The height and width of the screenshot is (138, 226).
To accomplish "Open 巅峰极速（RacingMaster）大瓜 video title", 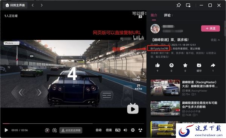I will [200, 84].
